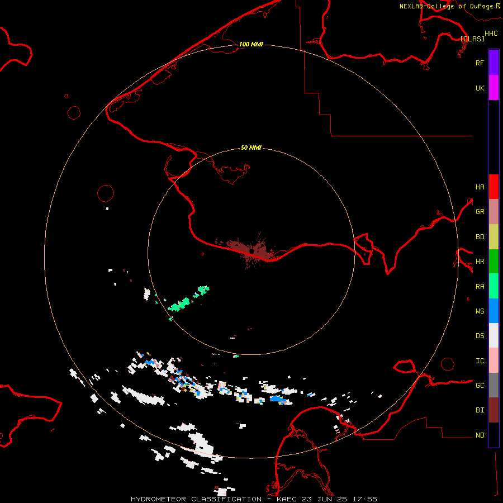The height and width of the screenshot is (503, 503).
Task: Click the 23 JUN 25 date stamp
Action: click(325, 499)
